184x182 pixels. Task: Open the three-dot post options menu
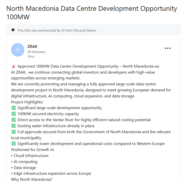pyautogui.click(x=168, y=48)
